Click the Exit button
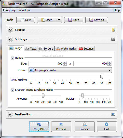Screen dimensions: 123x138 [x=107, y=127]
